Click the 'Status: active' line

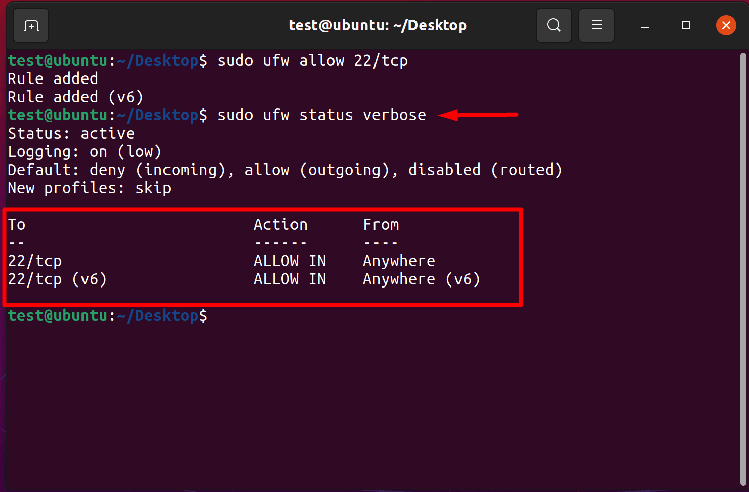click(71, 133)
